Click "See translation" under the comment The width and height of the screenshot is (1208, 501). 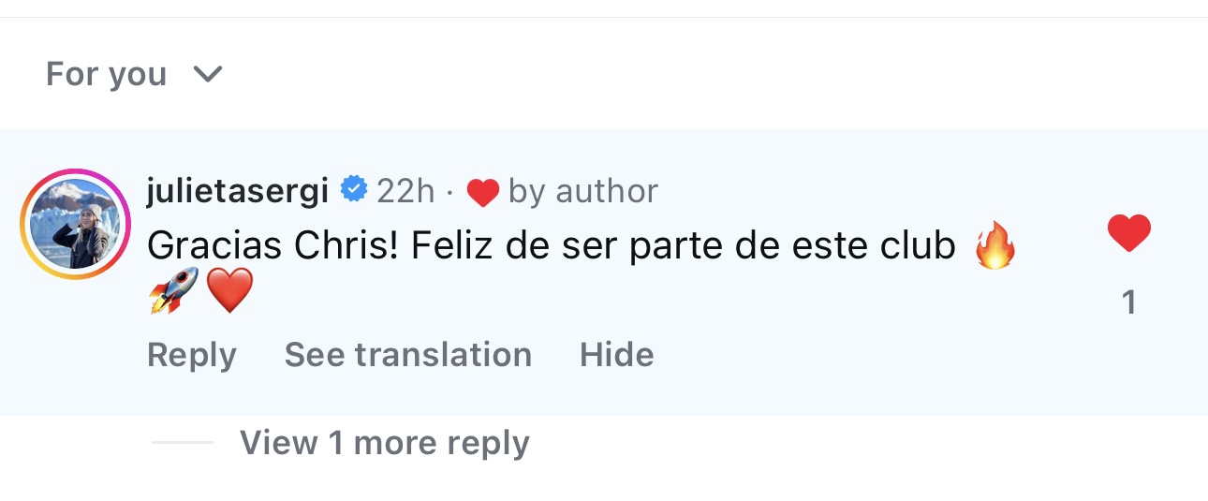[x=407, y=355]
